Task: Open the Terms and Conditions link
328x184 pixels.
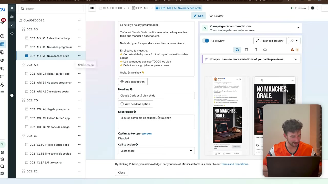Action: [234, 164]
